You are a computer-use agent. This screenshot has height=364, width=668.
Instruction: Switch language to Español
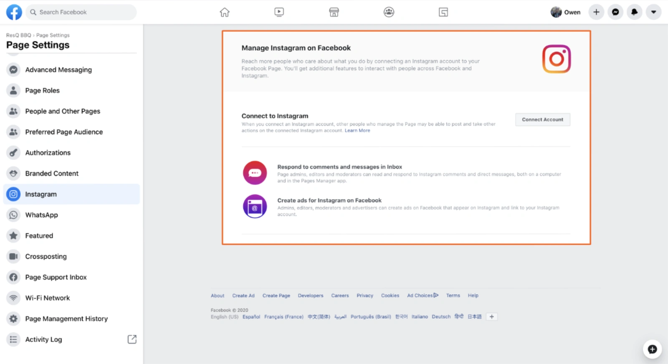[x=251, y=317]
